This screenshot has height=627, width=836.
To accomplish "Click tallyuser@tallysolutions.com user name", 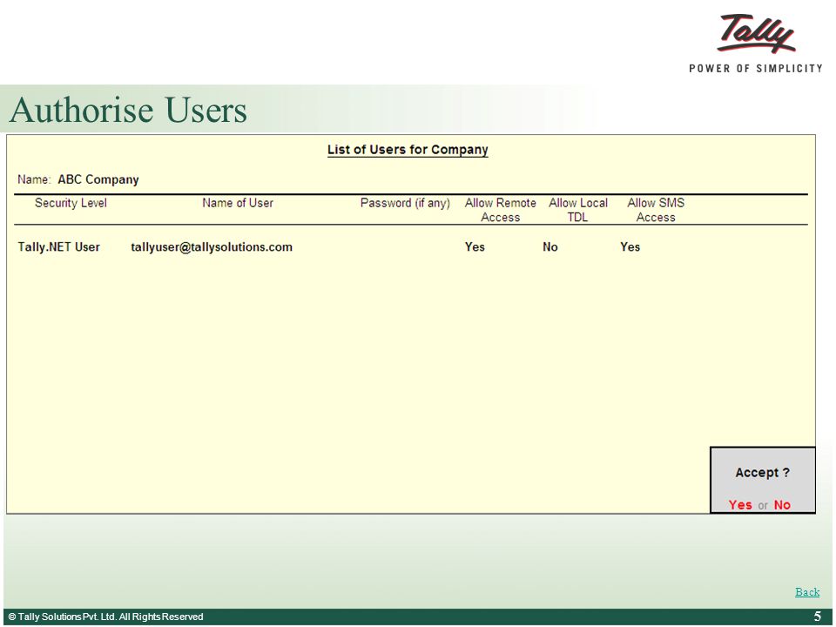I will [x=212, y=246].
